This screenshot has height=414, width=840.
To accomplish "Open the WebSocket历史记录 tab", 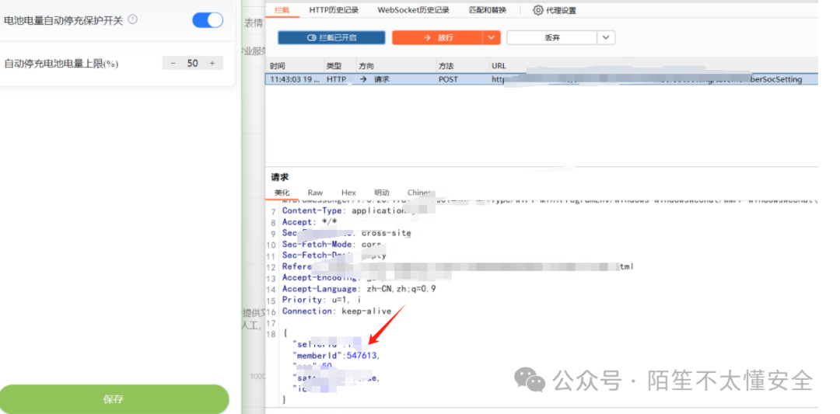I will click(x=413, y=9).
